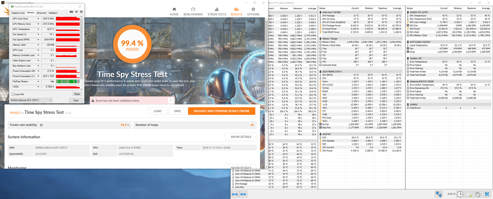Open the GPU-Z hamburger menu
The width and height of the screenshot is (493, 199).
coord(81,12)
